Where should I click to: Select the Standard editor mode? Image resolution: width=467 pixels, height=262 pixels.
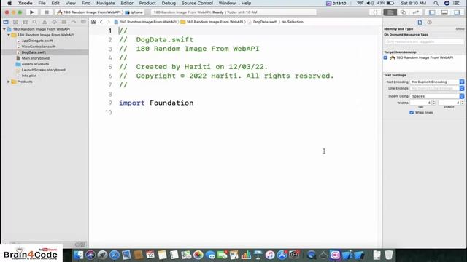click(x=390, y=12)
